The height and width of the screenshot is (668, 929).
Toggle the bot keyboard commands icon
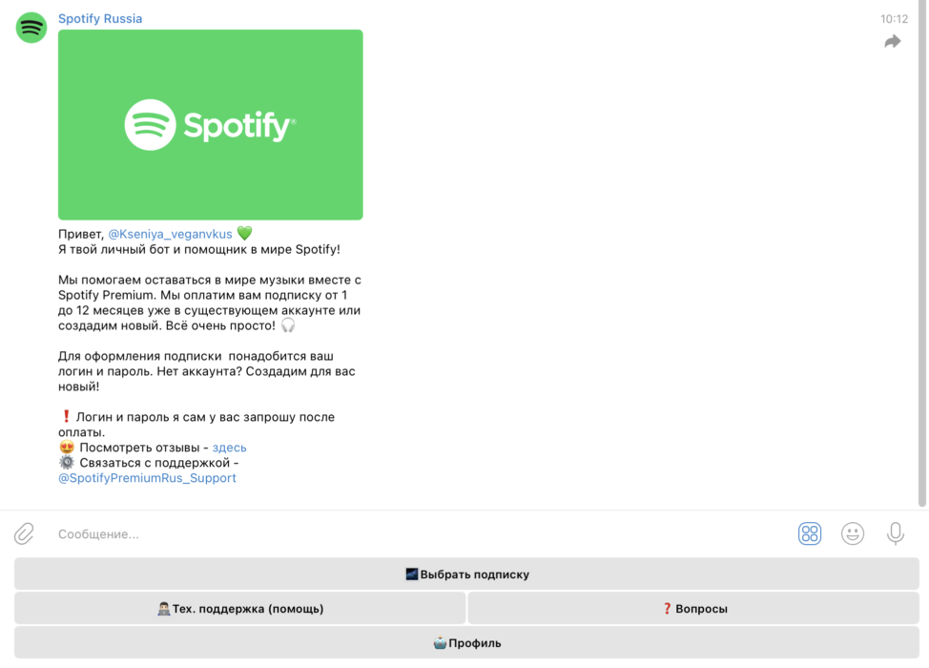tap(809, 533)
